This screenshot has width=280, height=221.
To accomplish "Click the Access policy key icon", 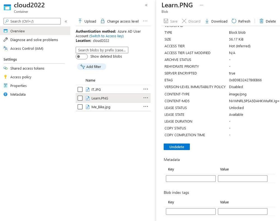I will tap(6, 77).
